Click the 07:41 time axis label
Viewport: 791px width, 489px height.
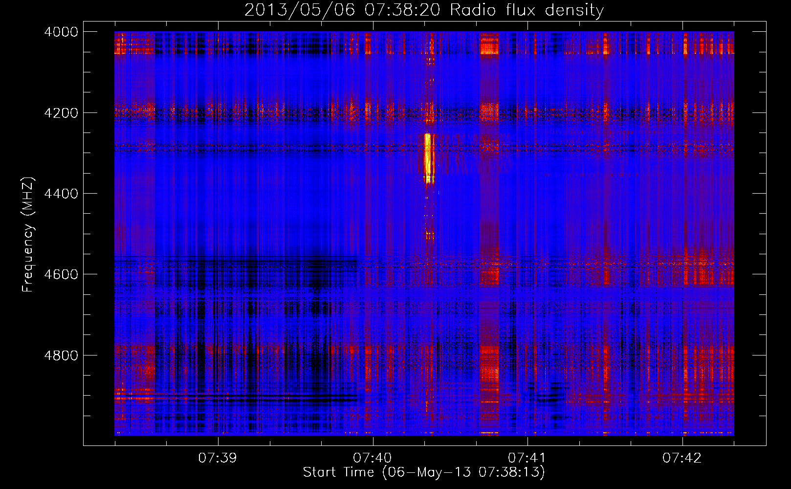[x=527, y=458]
